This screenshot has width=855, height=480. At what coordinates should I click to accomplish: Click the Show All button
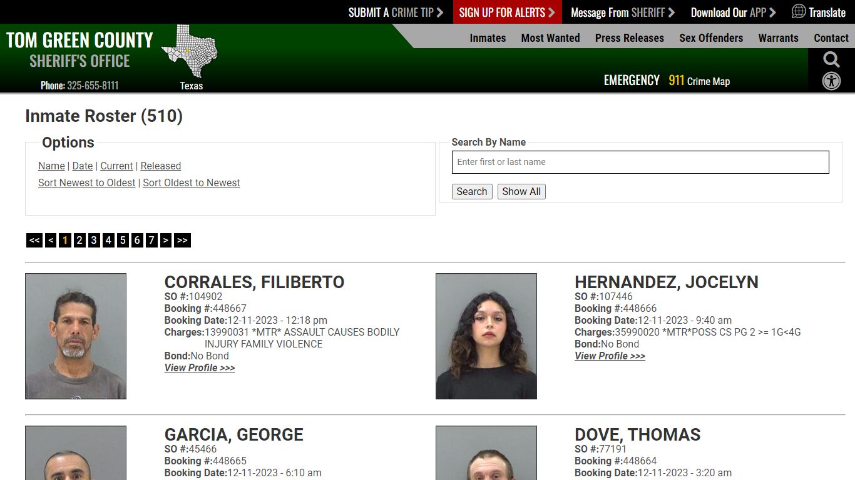[x=521, y=191]
